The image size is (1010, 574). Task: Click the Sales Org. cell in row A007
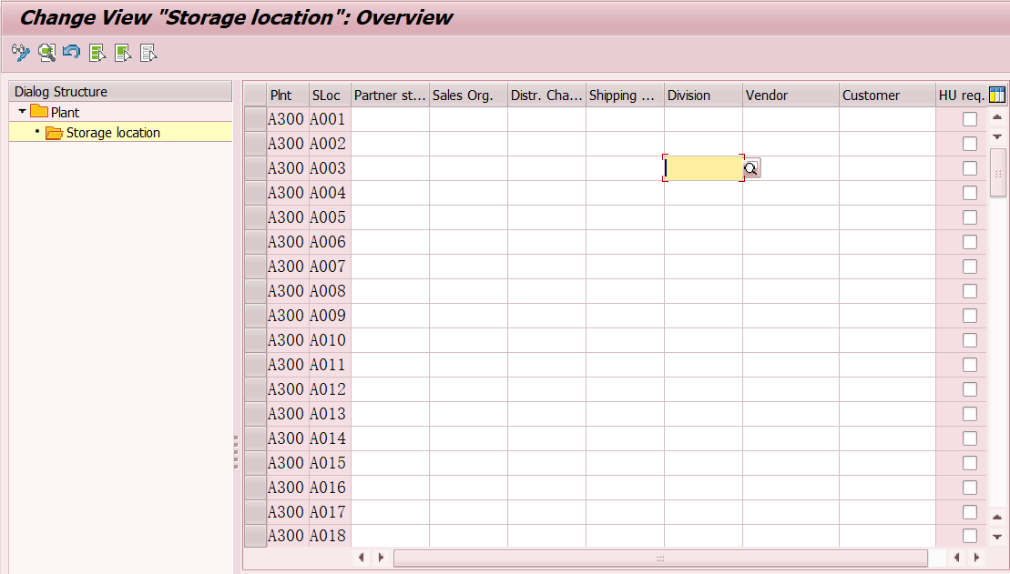(x=468, y=267)
